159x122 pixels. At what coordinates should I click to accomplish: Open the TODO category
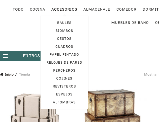(18, 9)
